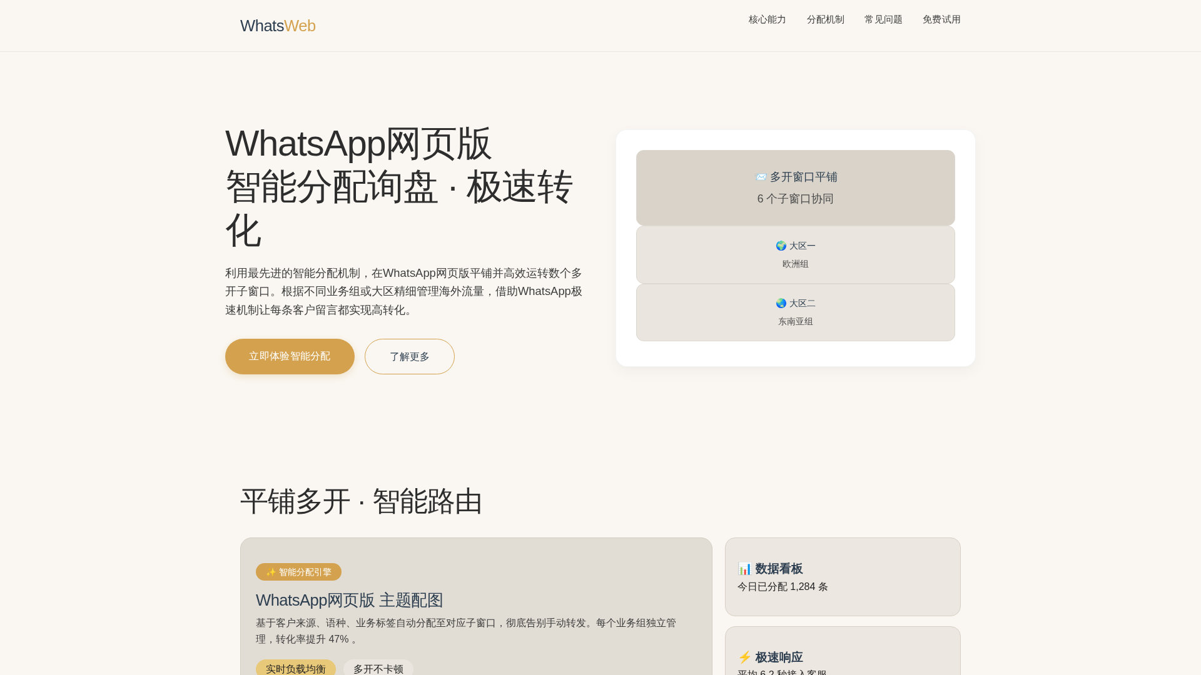Viewport: 1201px width, 675px height.
Task: Click the globe icon next to 大区一
Action: (781, 246)
